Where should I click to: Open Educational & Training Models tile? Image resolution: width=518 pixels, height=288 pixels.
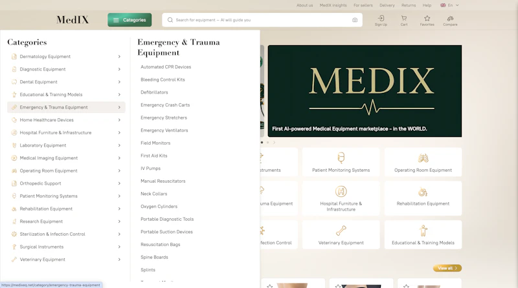423,234
